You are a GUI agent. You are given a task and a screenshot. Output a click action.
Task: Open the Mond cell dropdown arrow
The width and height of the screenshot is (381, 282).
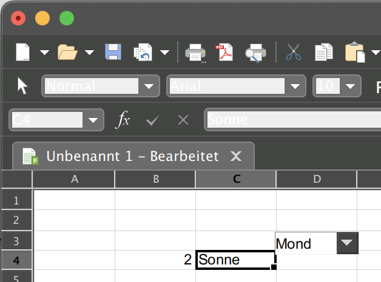pos(346,243)
